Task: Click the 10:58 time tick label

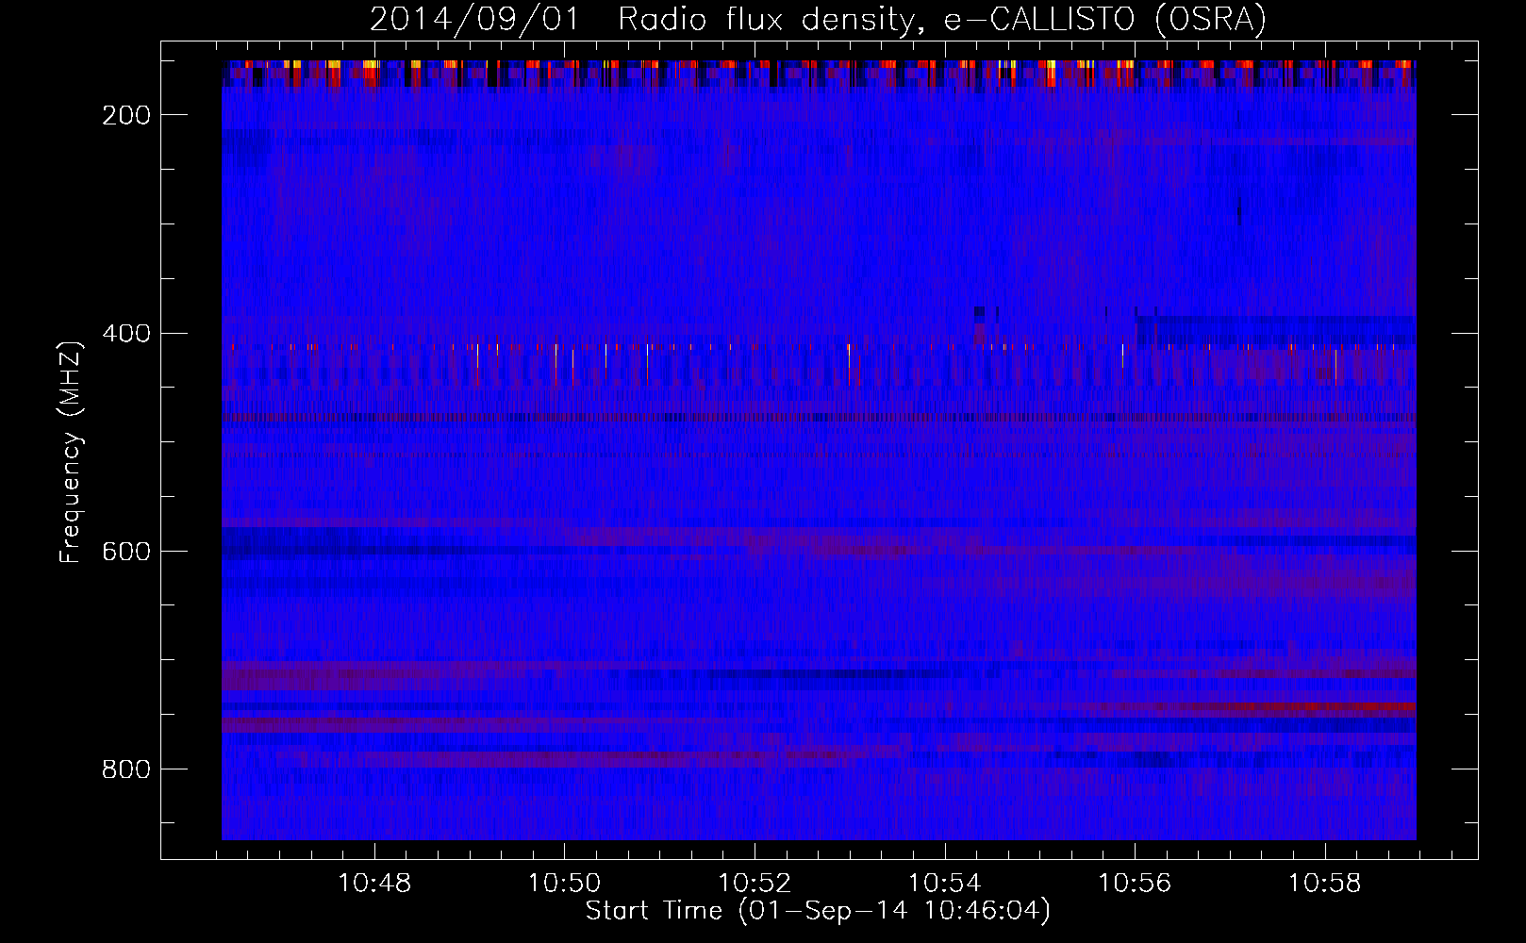Action: point(1324,884)
